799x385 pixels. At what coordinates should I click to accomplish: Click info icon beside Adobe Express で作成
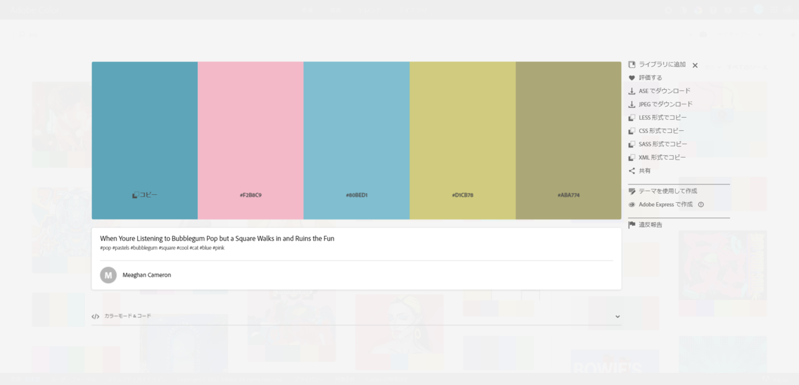click(700, 205)
